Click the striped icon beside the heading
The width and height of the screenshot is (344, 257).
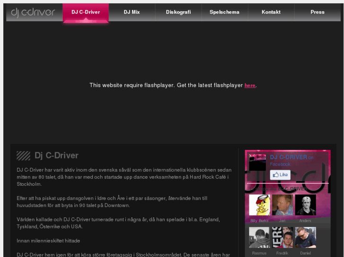[x=23, y=156]
